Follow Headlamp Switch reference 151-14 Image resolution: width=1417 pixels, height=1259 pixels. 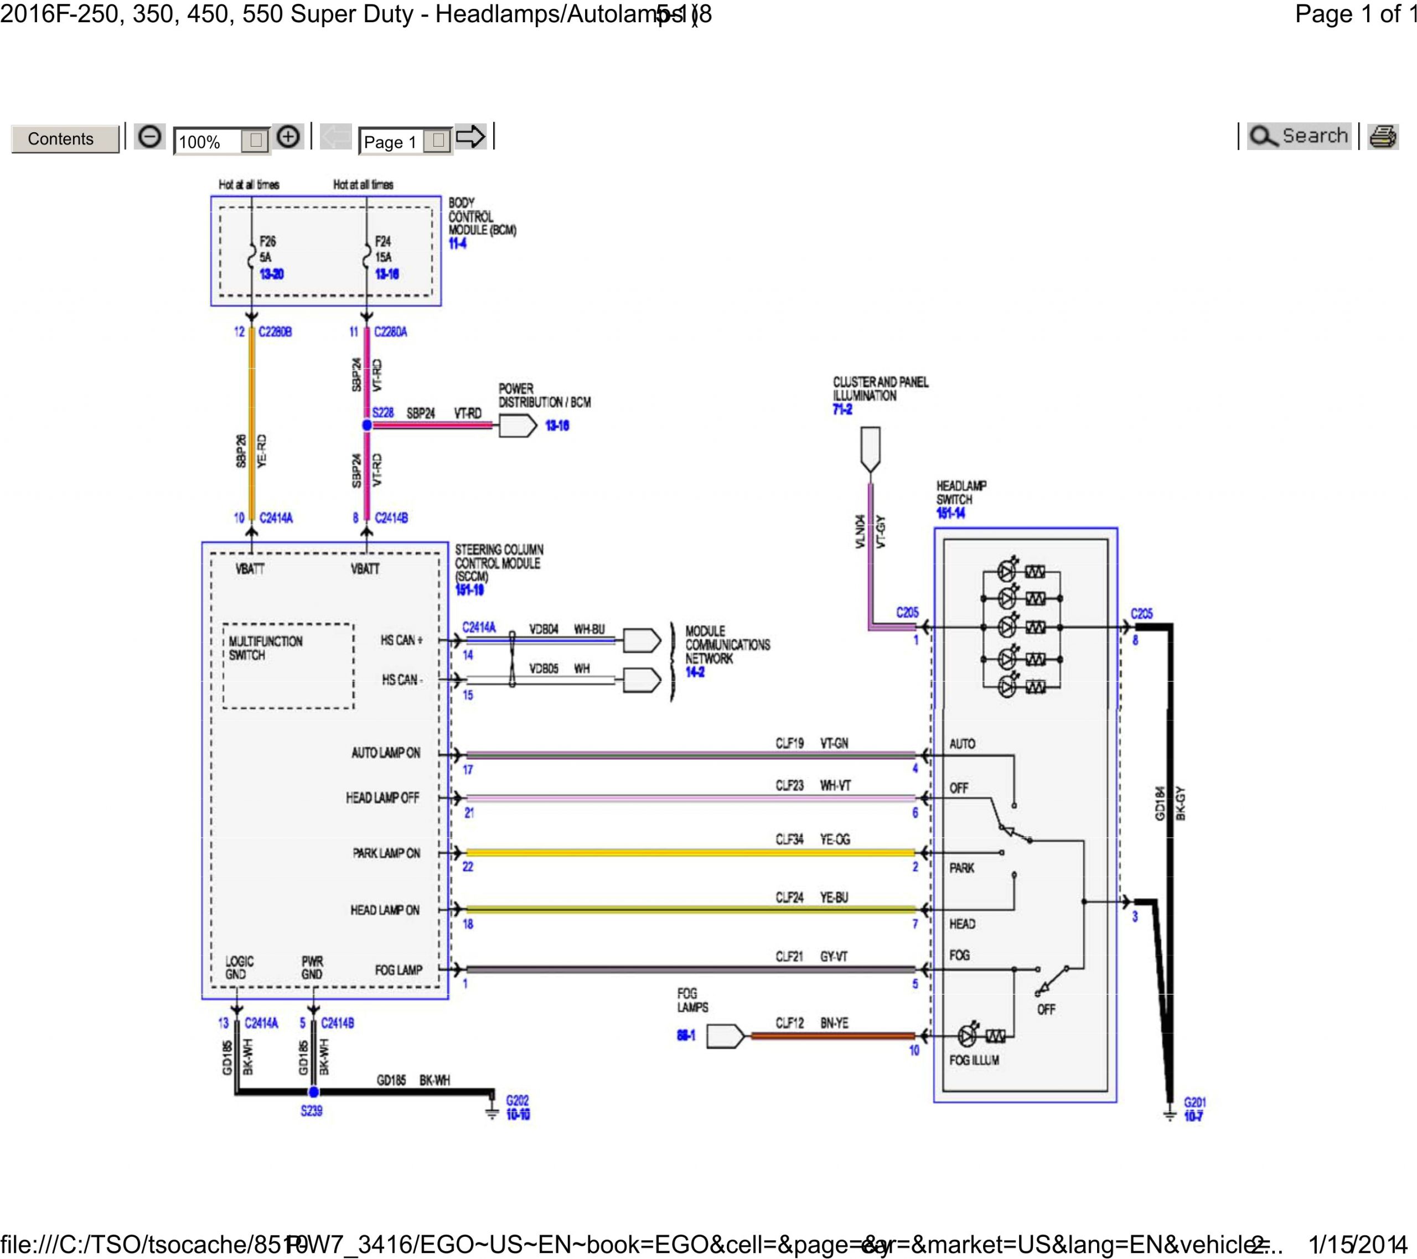tap(950, 513)
